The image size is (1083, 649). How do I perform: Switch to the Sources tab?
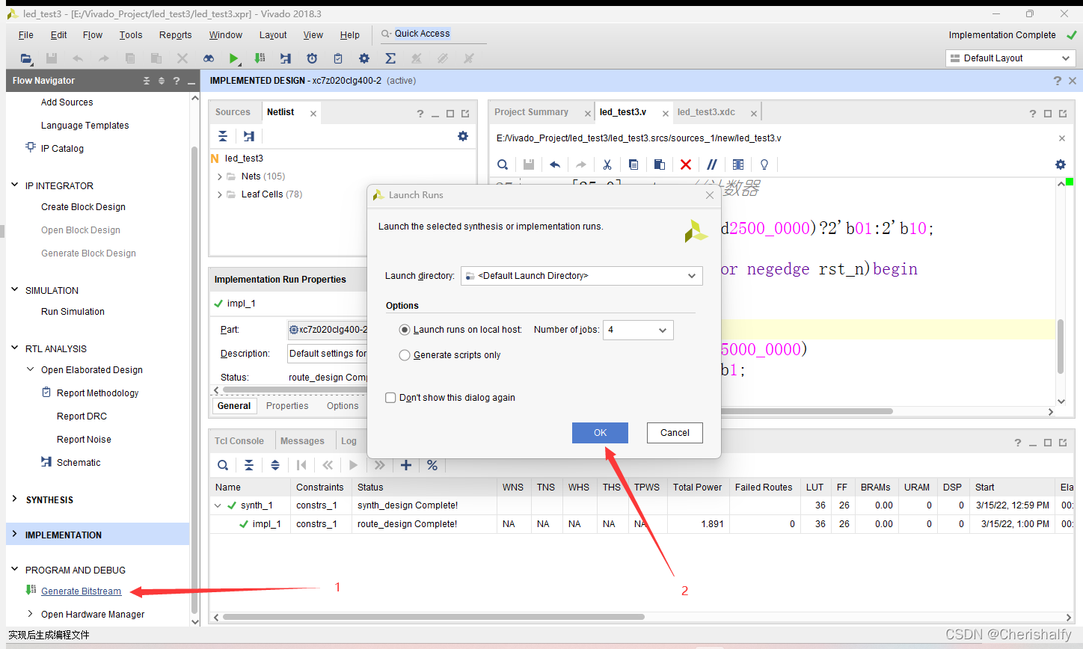pyautogui.click(x=233, y=112)
